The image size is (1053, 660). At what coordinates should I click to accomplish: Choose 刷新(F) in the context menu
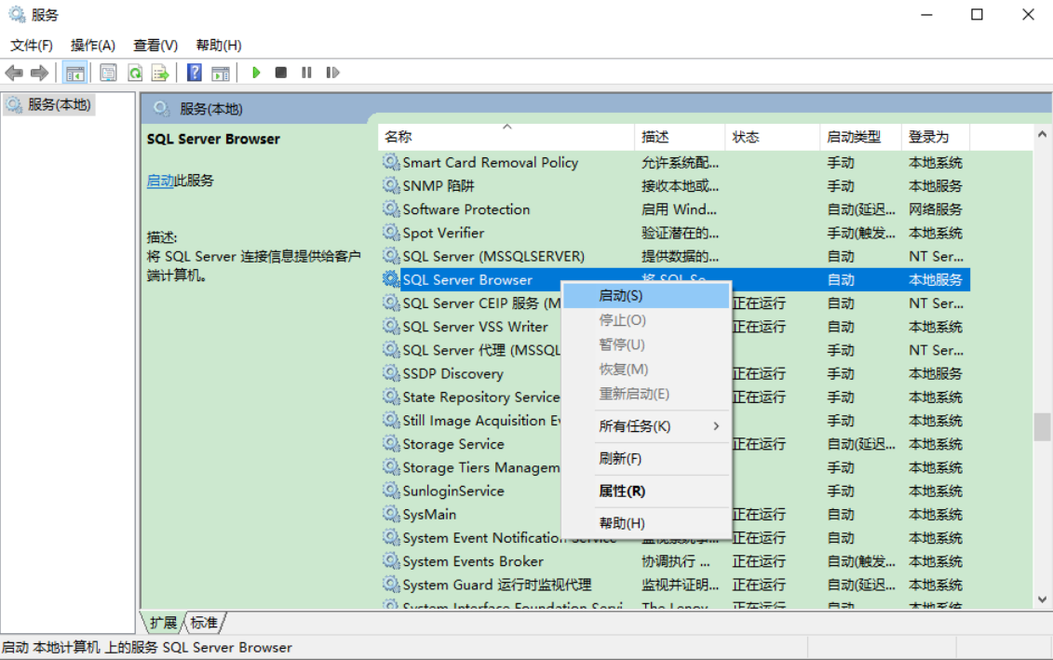coord(646,459)
